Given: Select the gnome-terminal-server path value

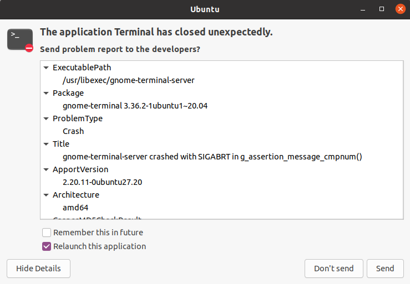Looking at the screenshot, I should point(128,80).
